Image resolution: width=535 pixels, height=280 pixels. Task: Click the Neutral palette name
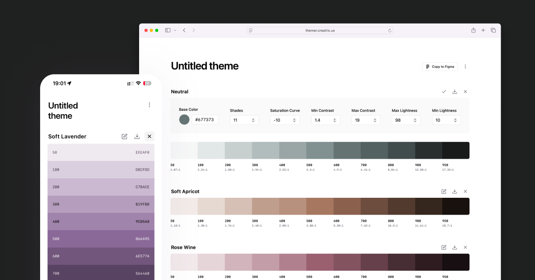point(180,92)
